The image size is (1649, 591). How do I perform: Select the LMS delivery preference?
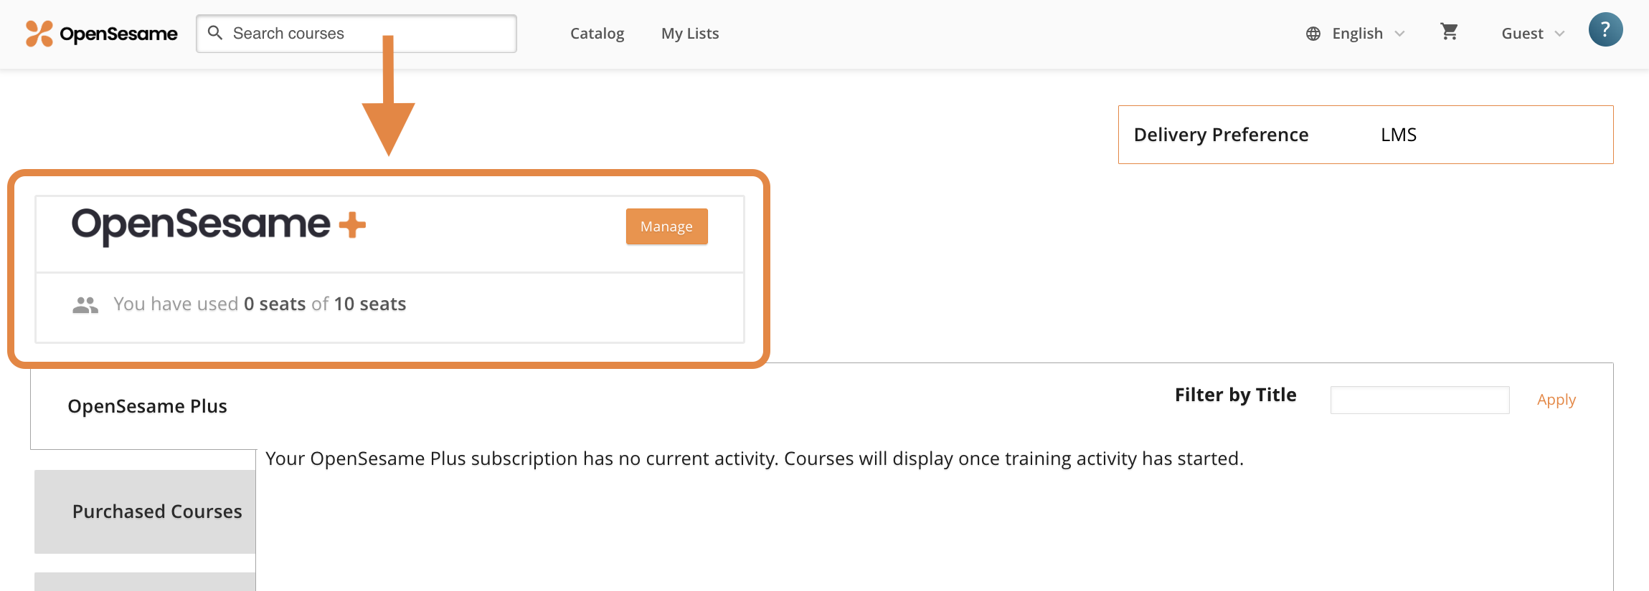[x=1397, y=134]
